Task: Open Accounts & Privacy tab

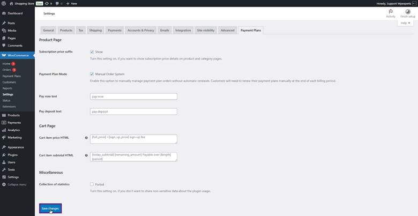Action: coord(141,31)
